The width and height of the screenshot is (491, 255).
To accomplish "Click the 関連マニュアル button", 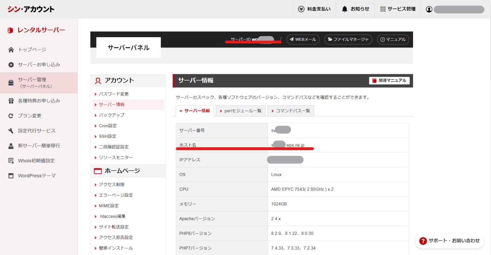I will (389, 81).
